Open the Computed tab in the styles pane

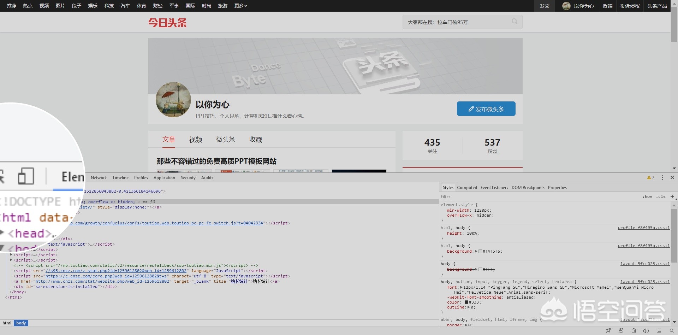467,188
